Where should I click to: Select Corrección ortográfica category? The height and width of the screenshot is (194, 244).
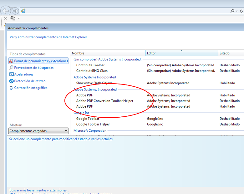(31, 88)
